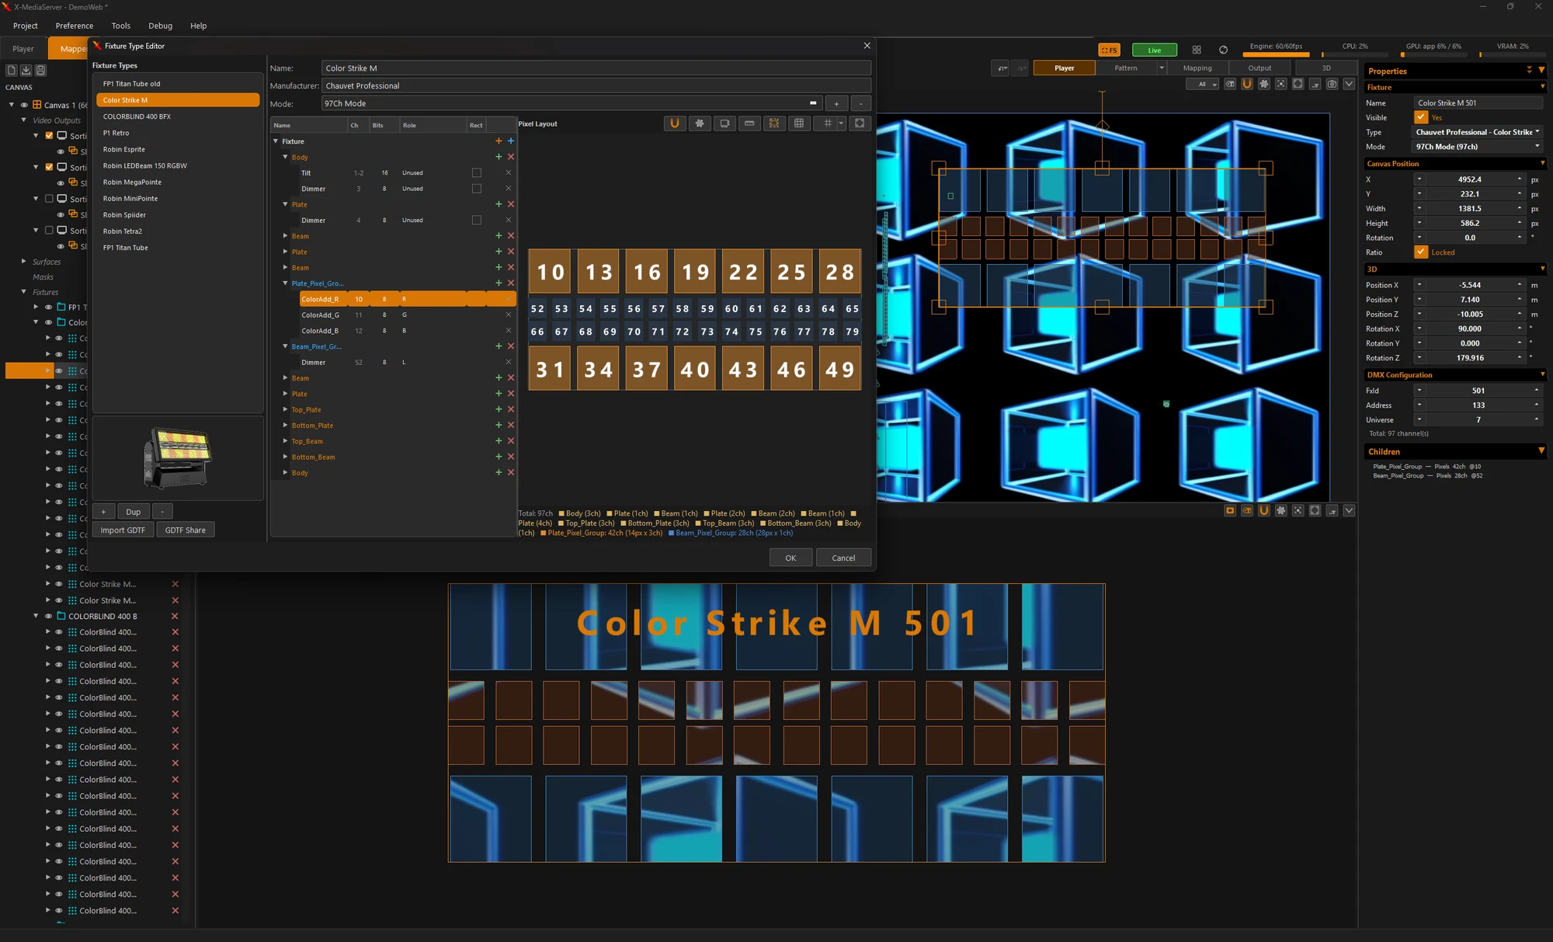Toggle the Ratio Locked checkbox
This screenshot has height=942, width=1553.
pos(1421,252)
